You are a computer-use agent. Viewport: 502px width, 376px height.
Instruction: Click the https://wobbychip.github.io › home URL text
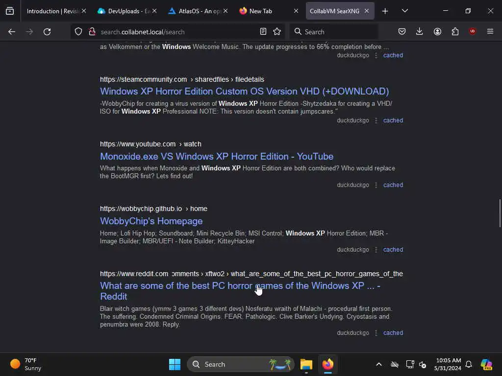click(153, 209)
